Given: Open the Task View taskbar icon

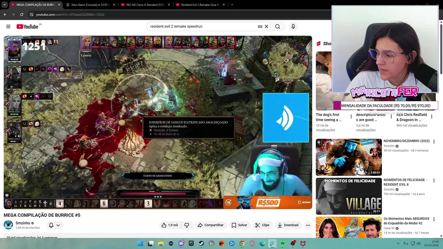Looking at the screenshot, I should 151,243.
